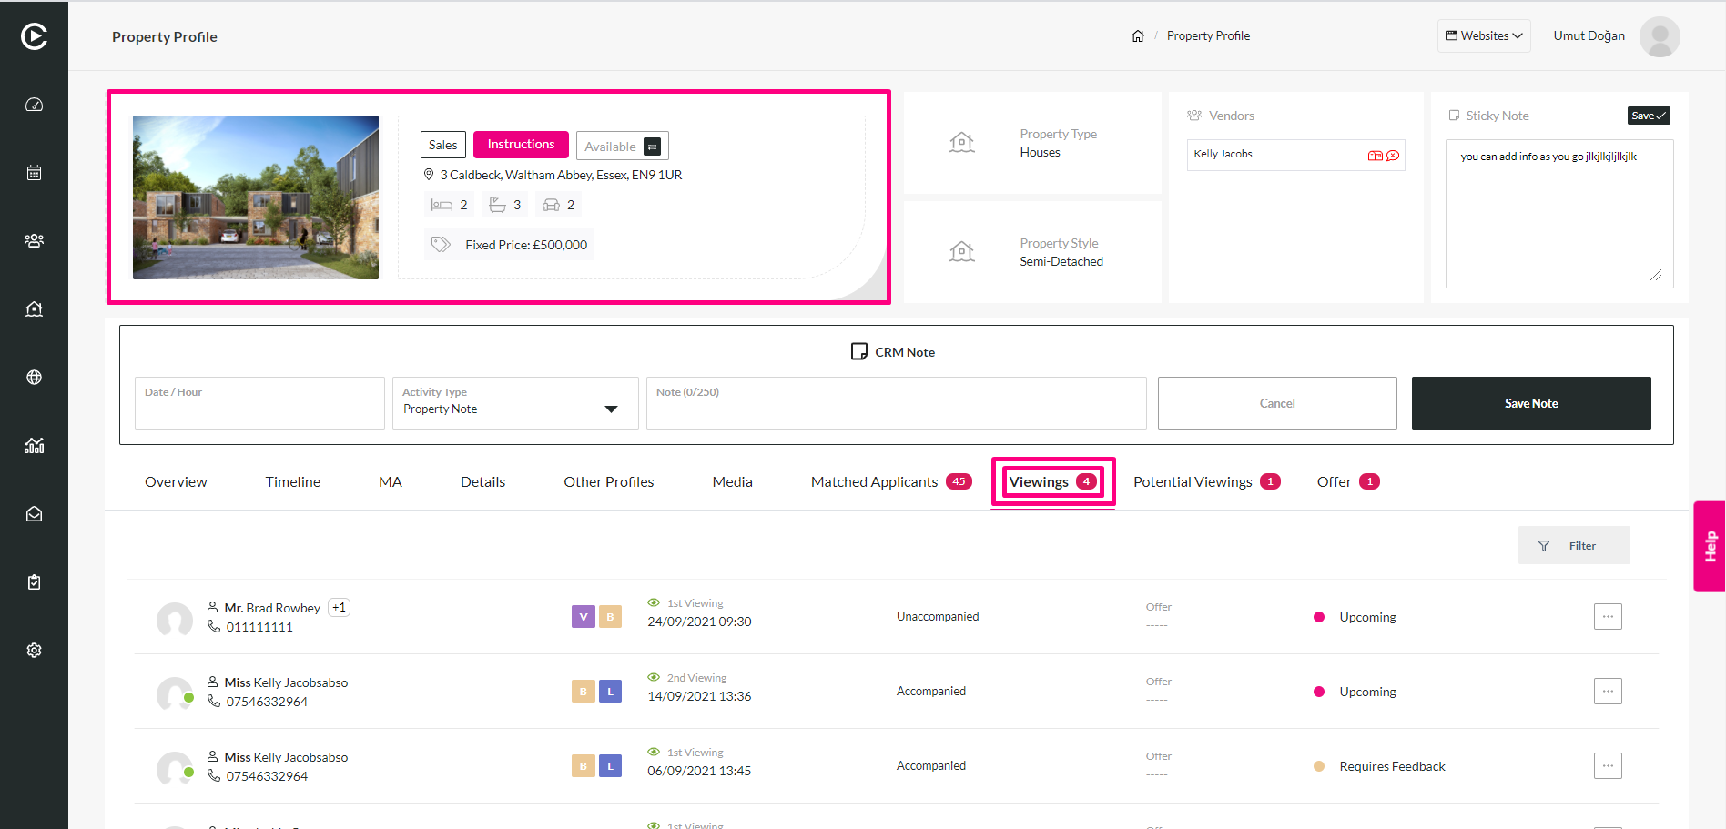This screenshot has width=1726, height=829.
Task: Click the eye icon on 14/09/2021 viewing
Action: pyautogui.click(x=654, y=678)
